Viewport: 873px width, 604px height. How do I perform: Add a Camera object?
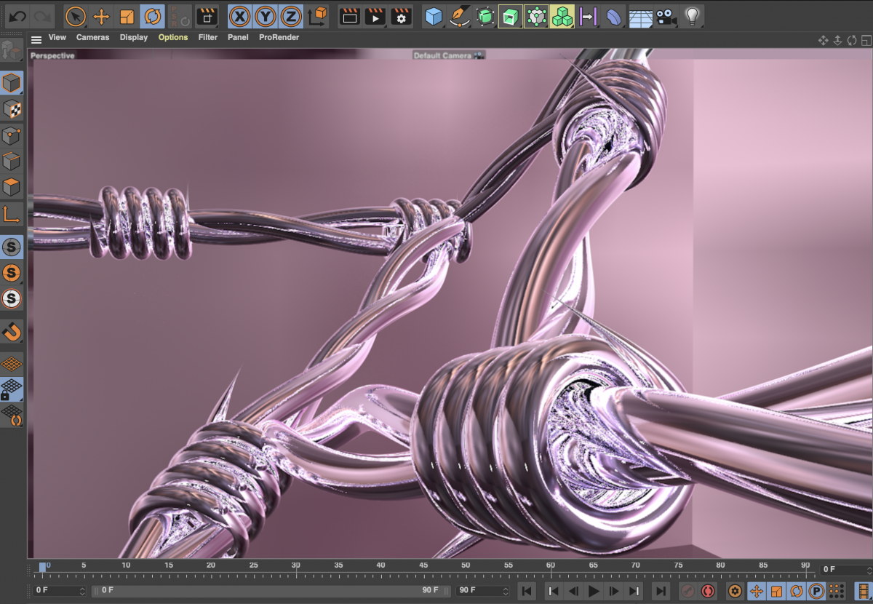[x=665, y=16]
